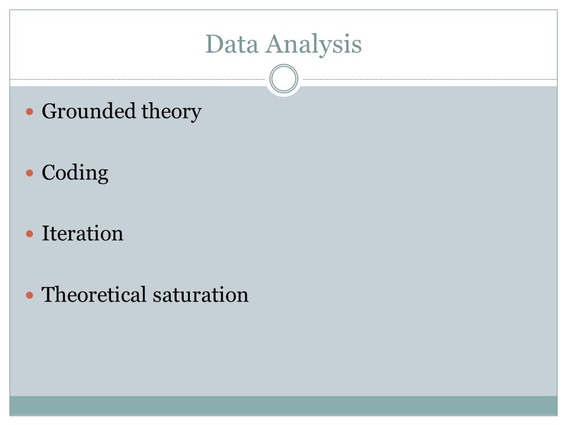Click the dashed line right of circle
The width and height of the screenshot is (567, 425).
pos(430,79)
